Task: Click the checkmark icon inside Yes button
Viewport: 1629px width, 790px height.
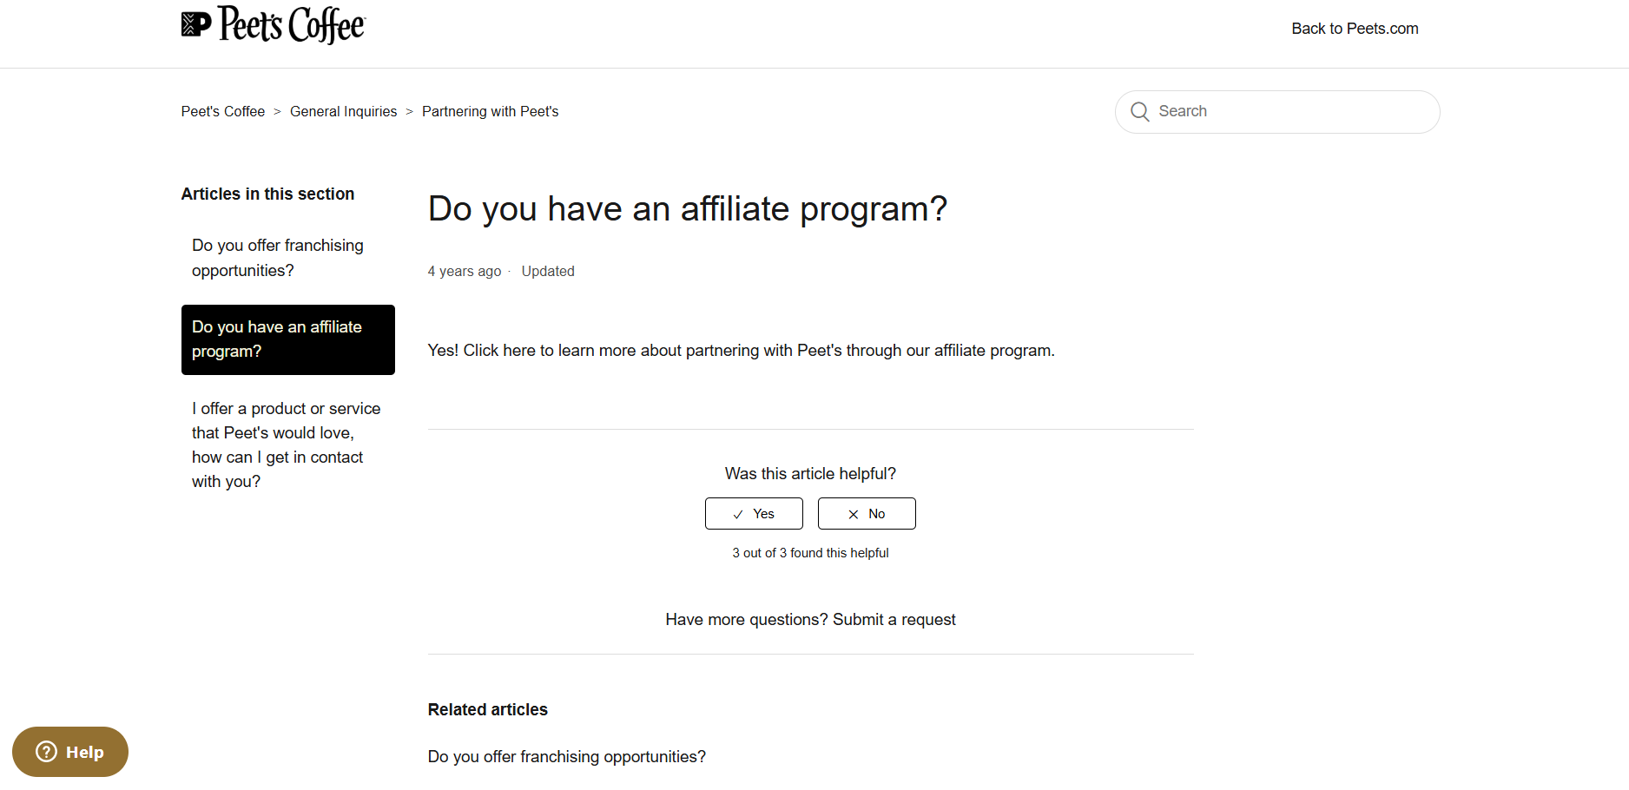Action: [737, 514]
